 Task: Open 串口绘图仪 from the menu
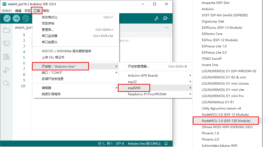coord(76,42)
